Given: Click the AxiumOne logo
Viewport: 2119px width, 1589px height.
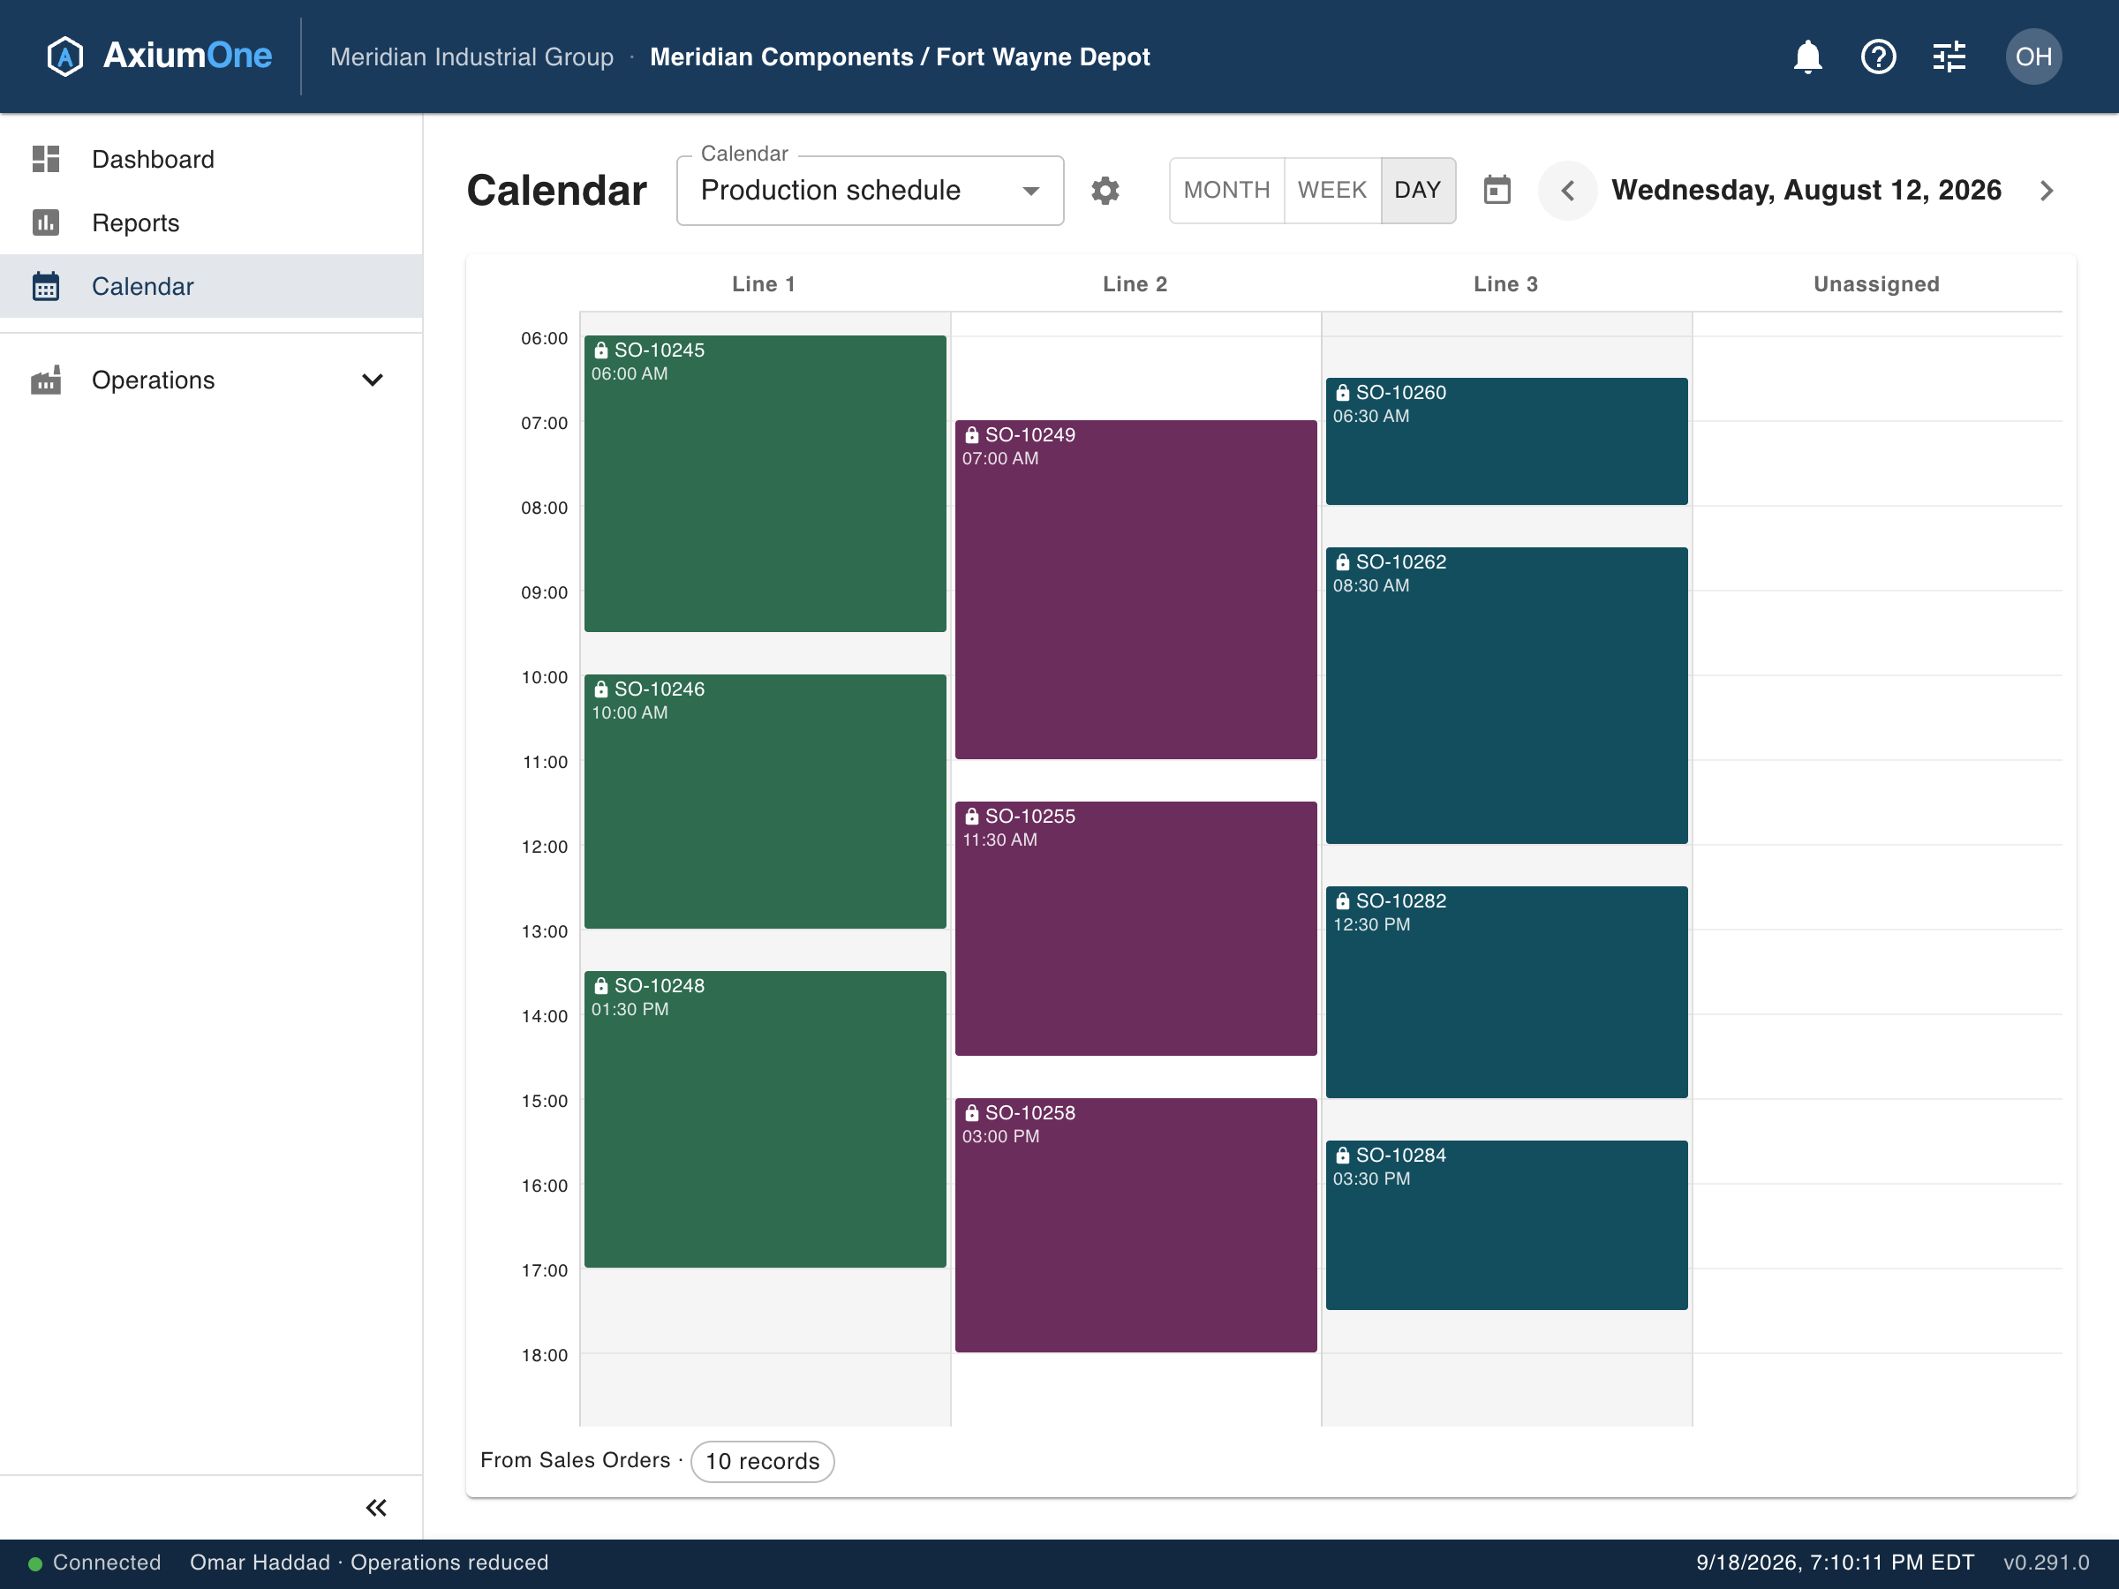Looking at the screenshot, I should pyautogui.click(x=159, y=56).
